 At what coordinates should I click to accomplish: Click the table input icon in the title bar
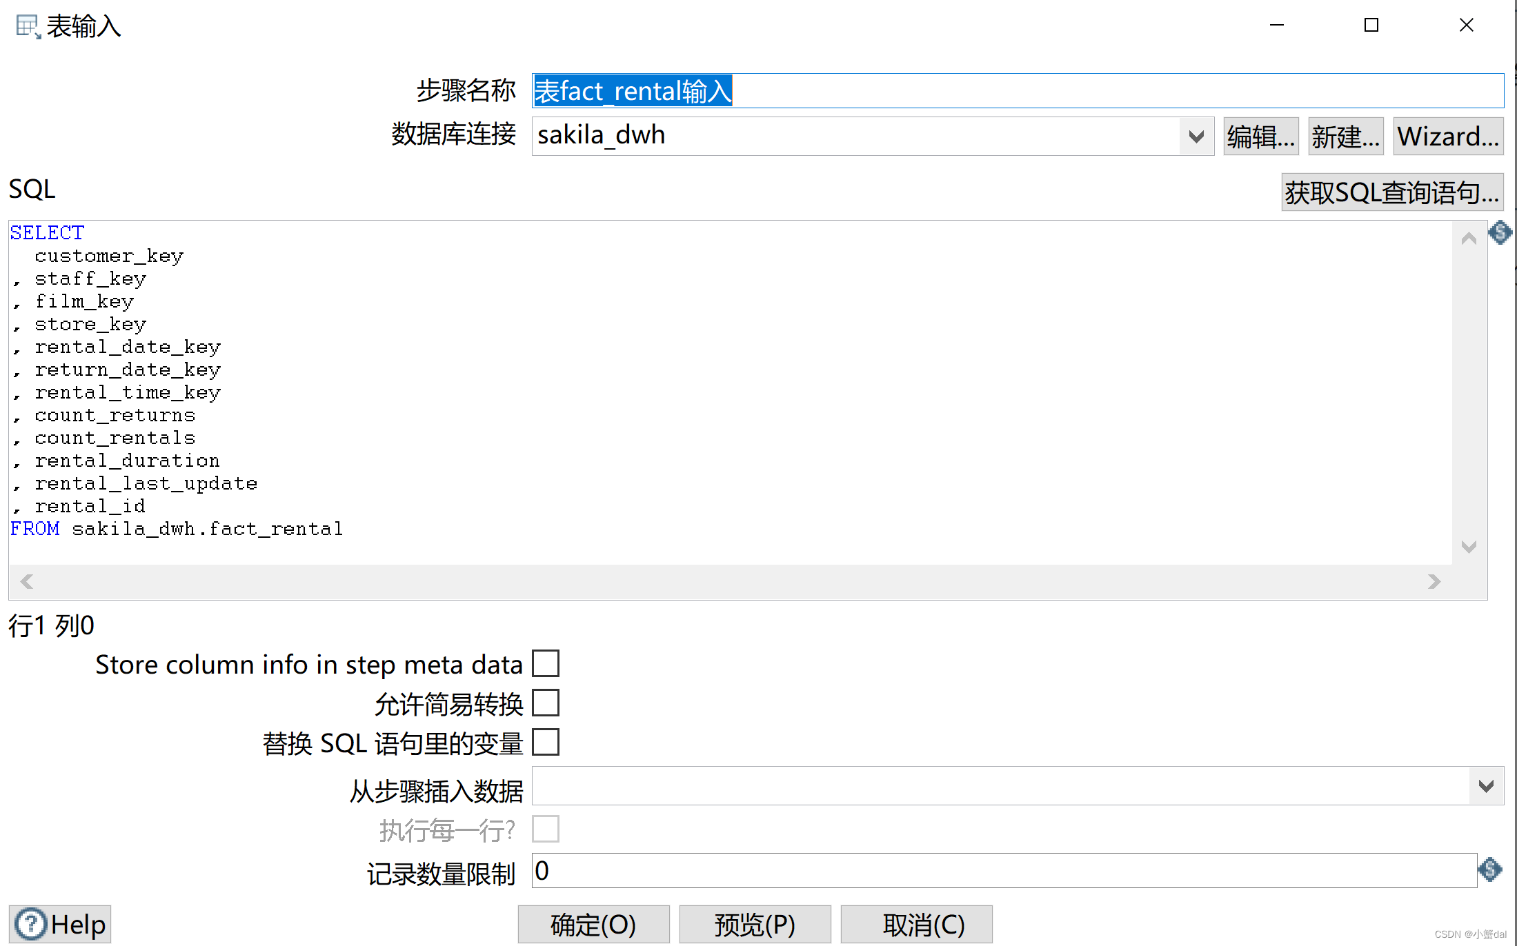28,26
